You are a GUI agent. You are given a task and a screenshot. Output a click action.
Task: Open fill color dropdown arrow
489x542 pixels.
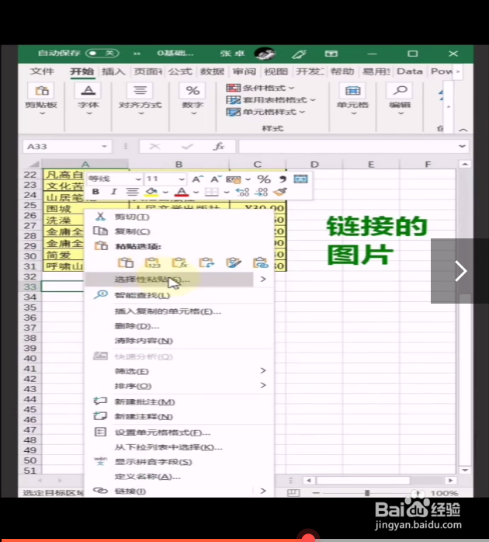pos(165,193)
